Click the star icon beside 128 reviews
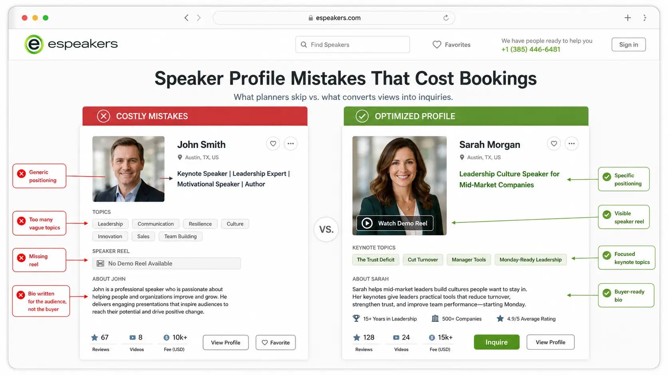Screen dimensions: 668x375 [357, 338]
